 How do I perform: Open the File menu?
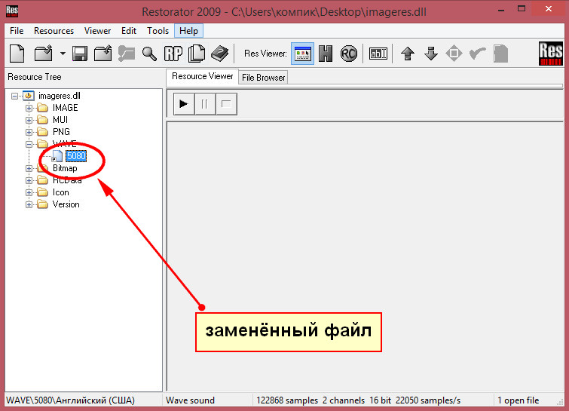click(x=17, y=31)
